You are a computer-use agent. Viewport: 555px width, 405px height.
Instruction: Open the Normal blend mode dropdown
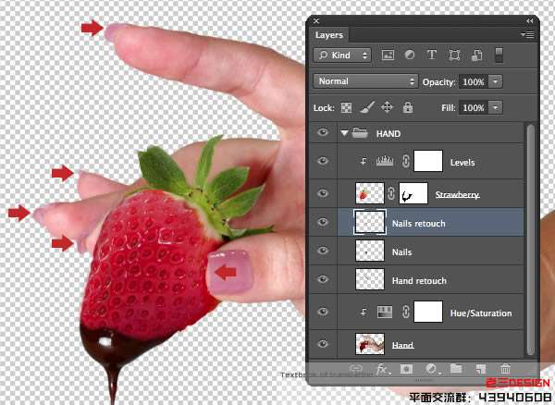(366, 81)
